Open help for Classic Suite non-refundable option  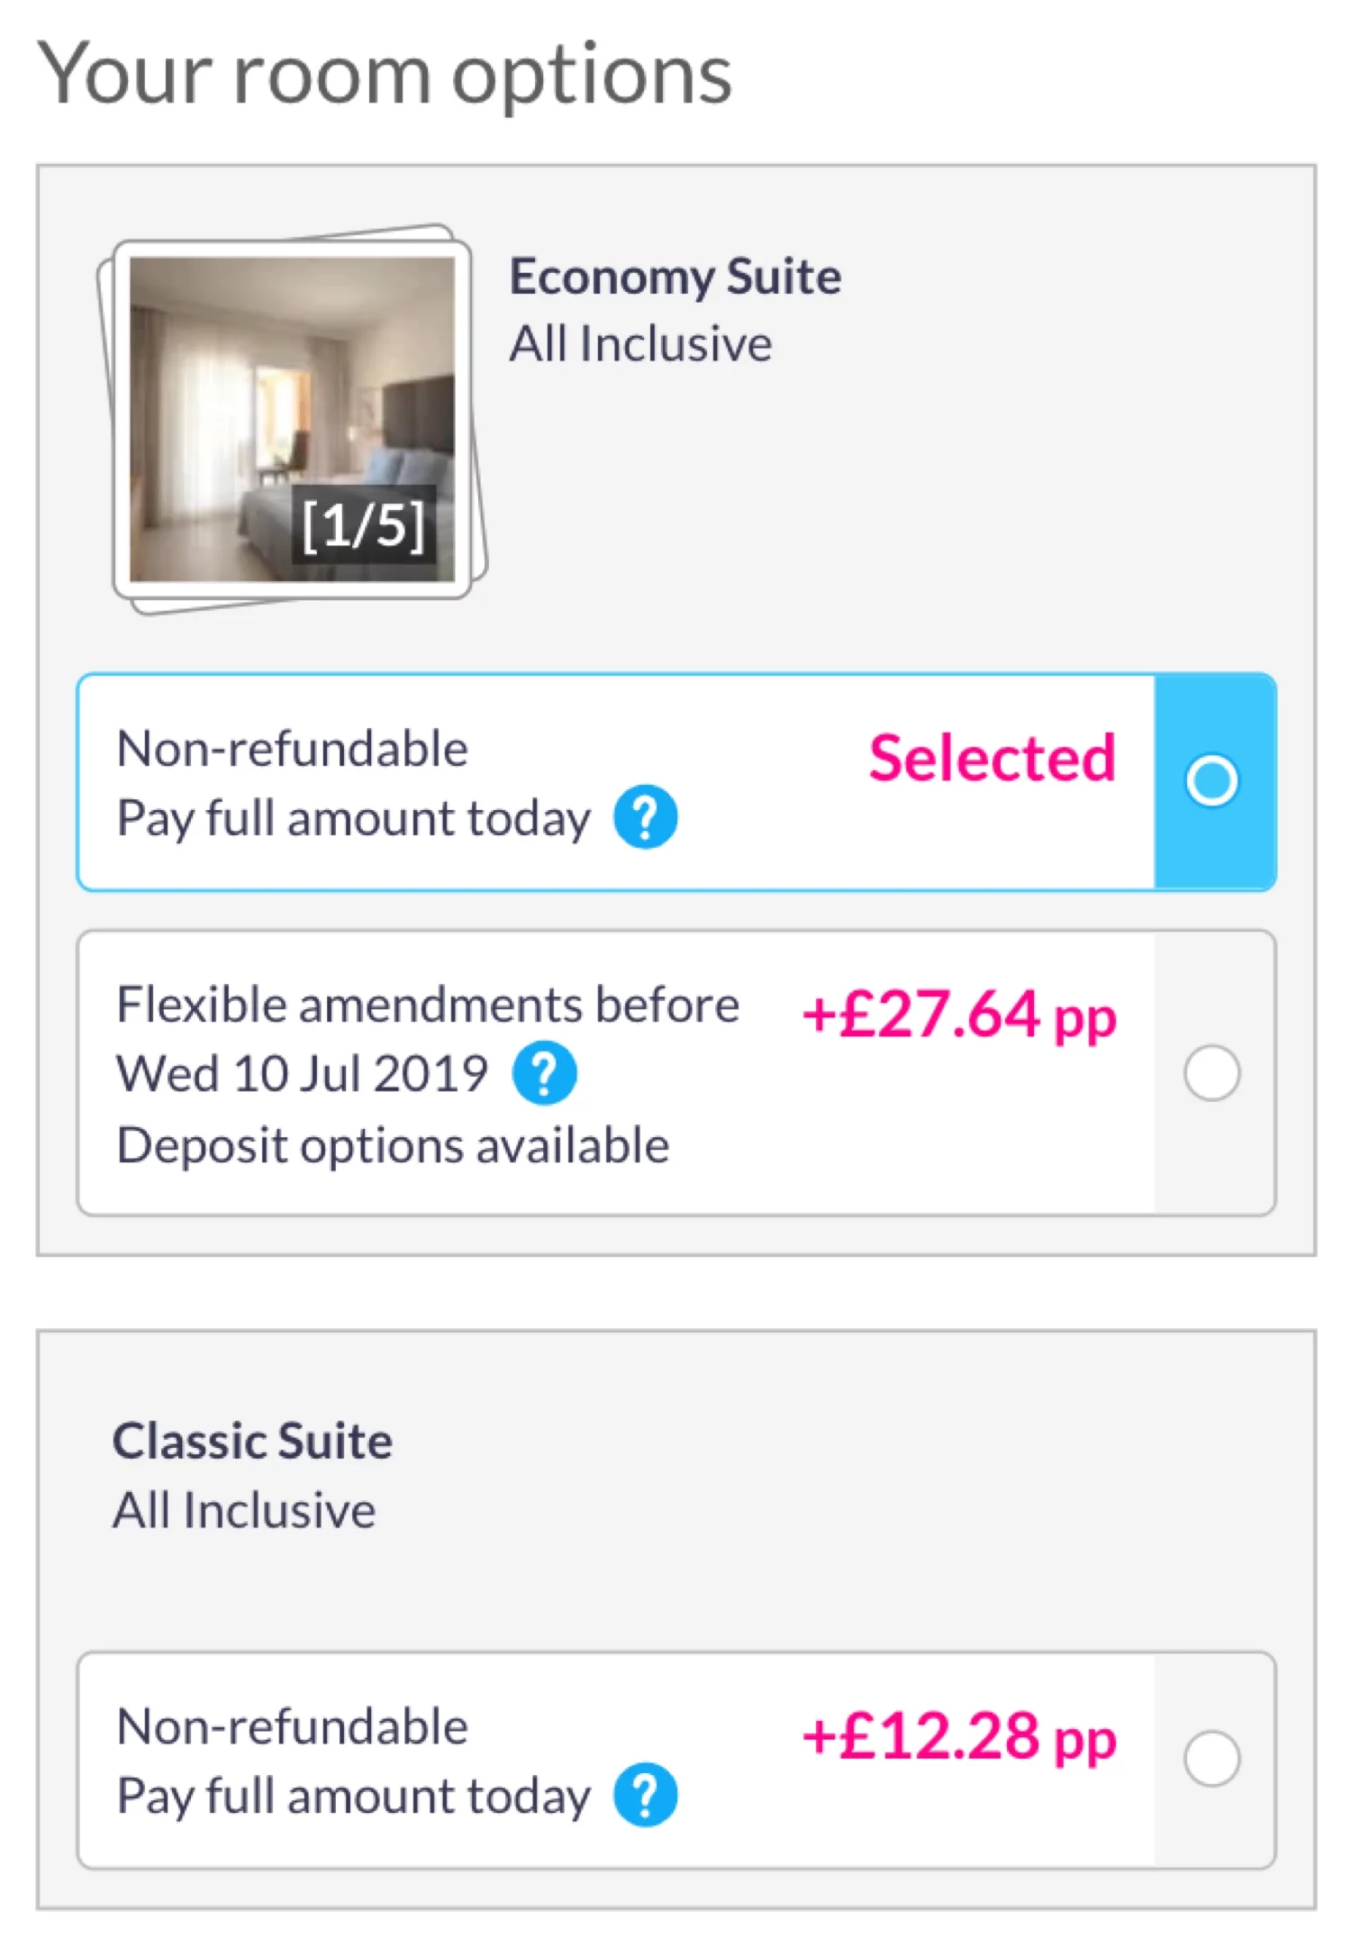click(645, 1795)
